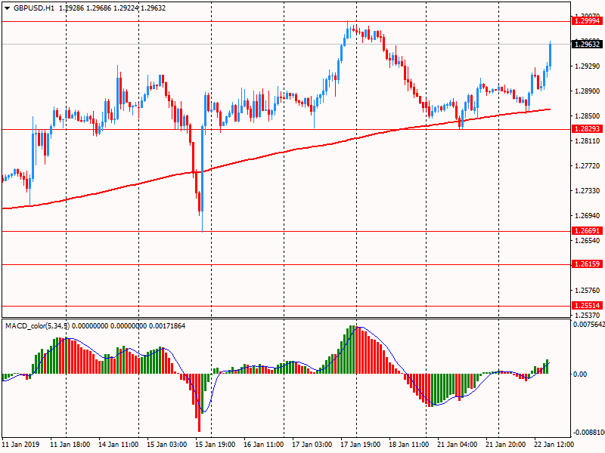Click the 21 Jan 20:00 time axis label
This screenshot has height=453, width=605.
(x=505, y=445)
